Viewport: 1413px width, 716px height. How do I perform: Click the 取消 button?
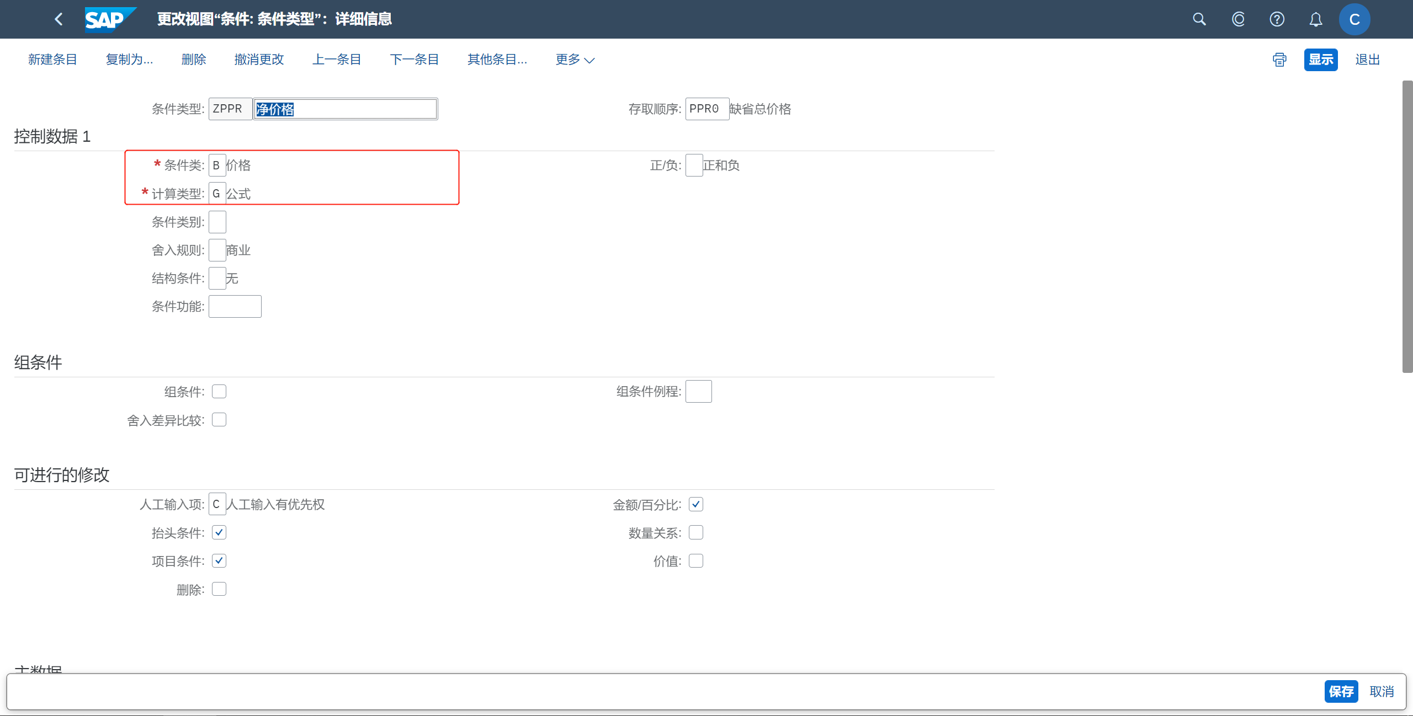tap(1382, 691)
